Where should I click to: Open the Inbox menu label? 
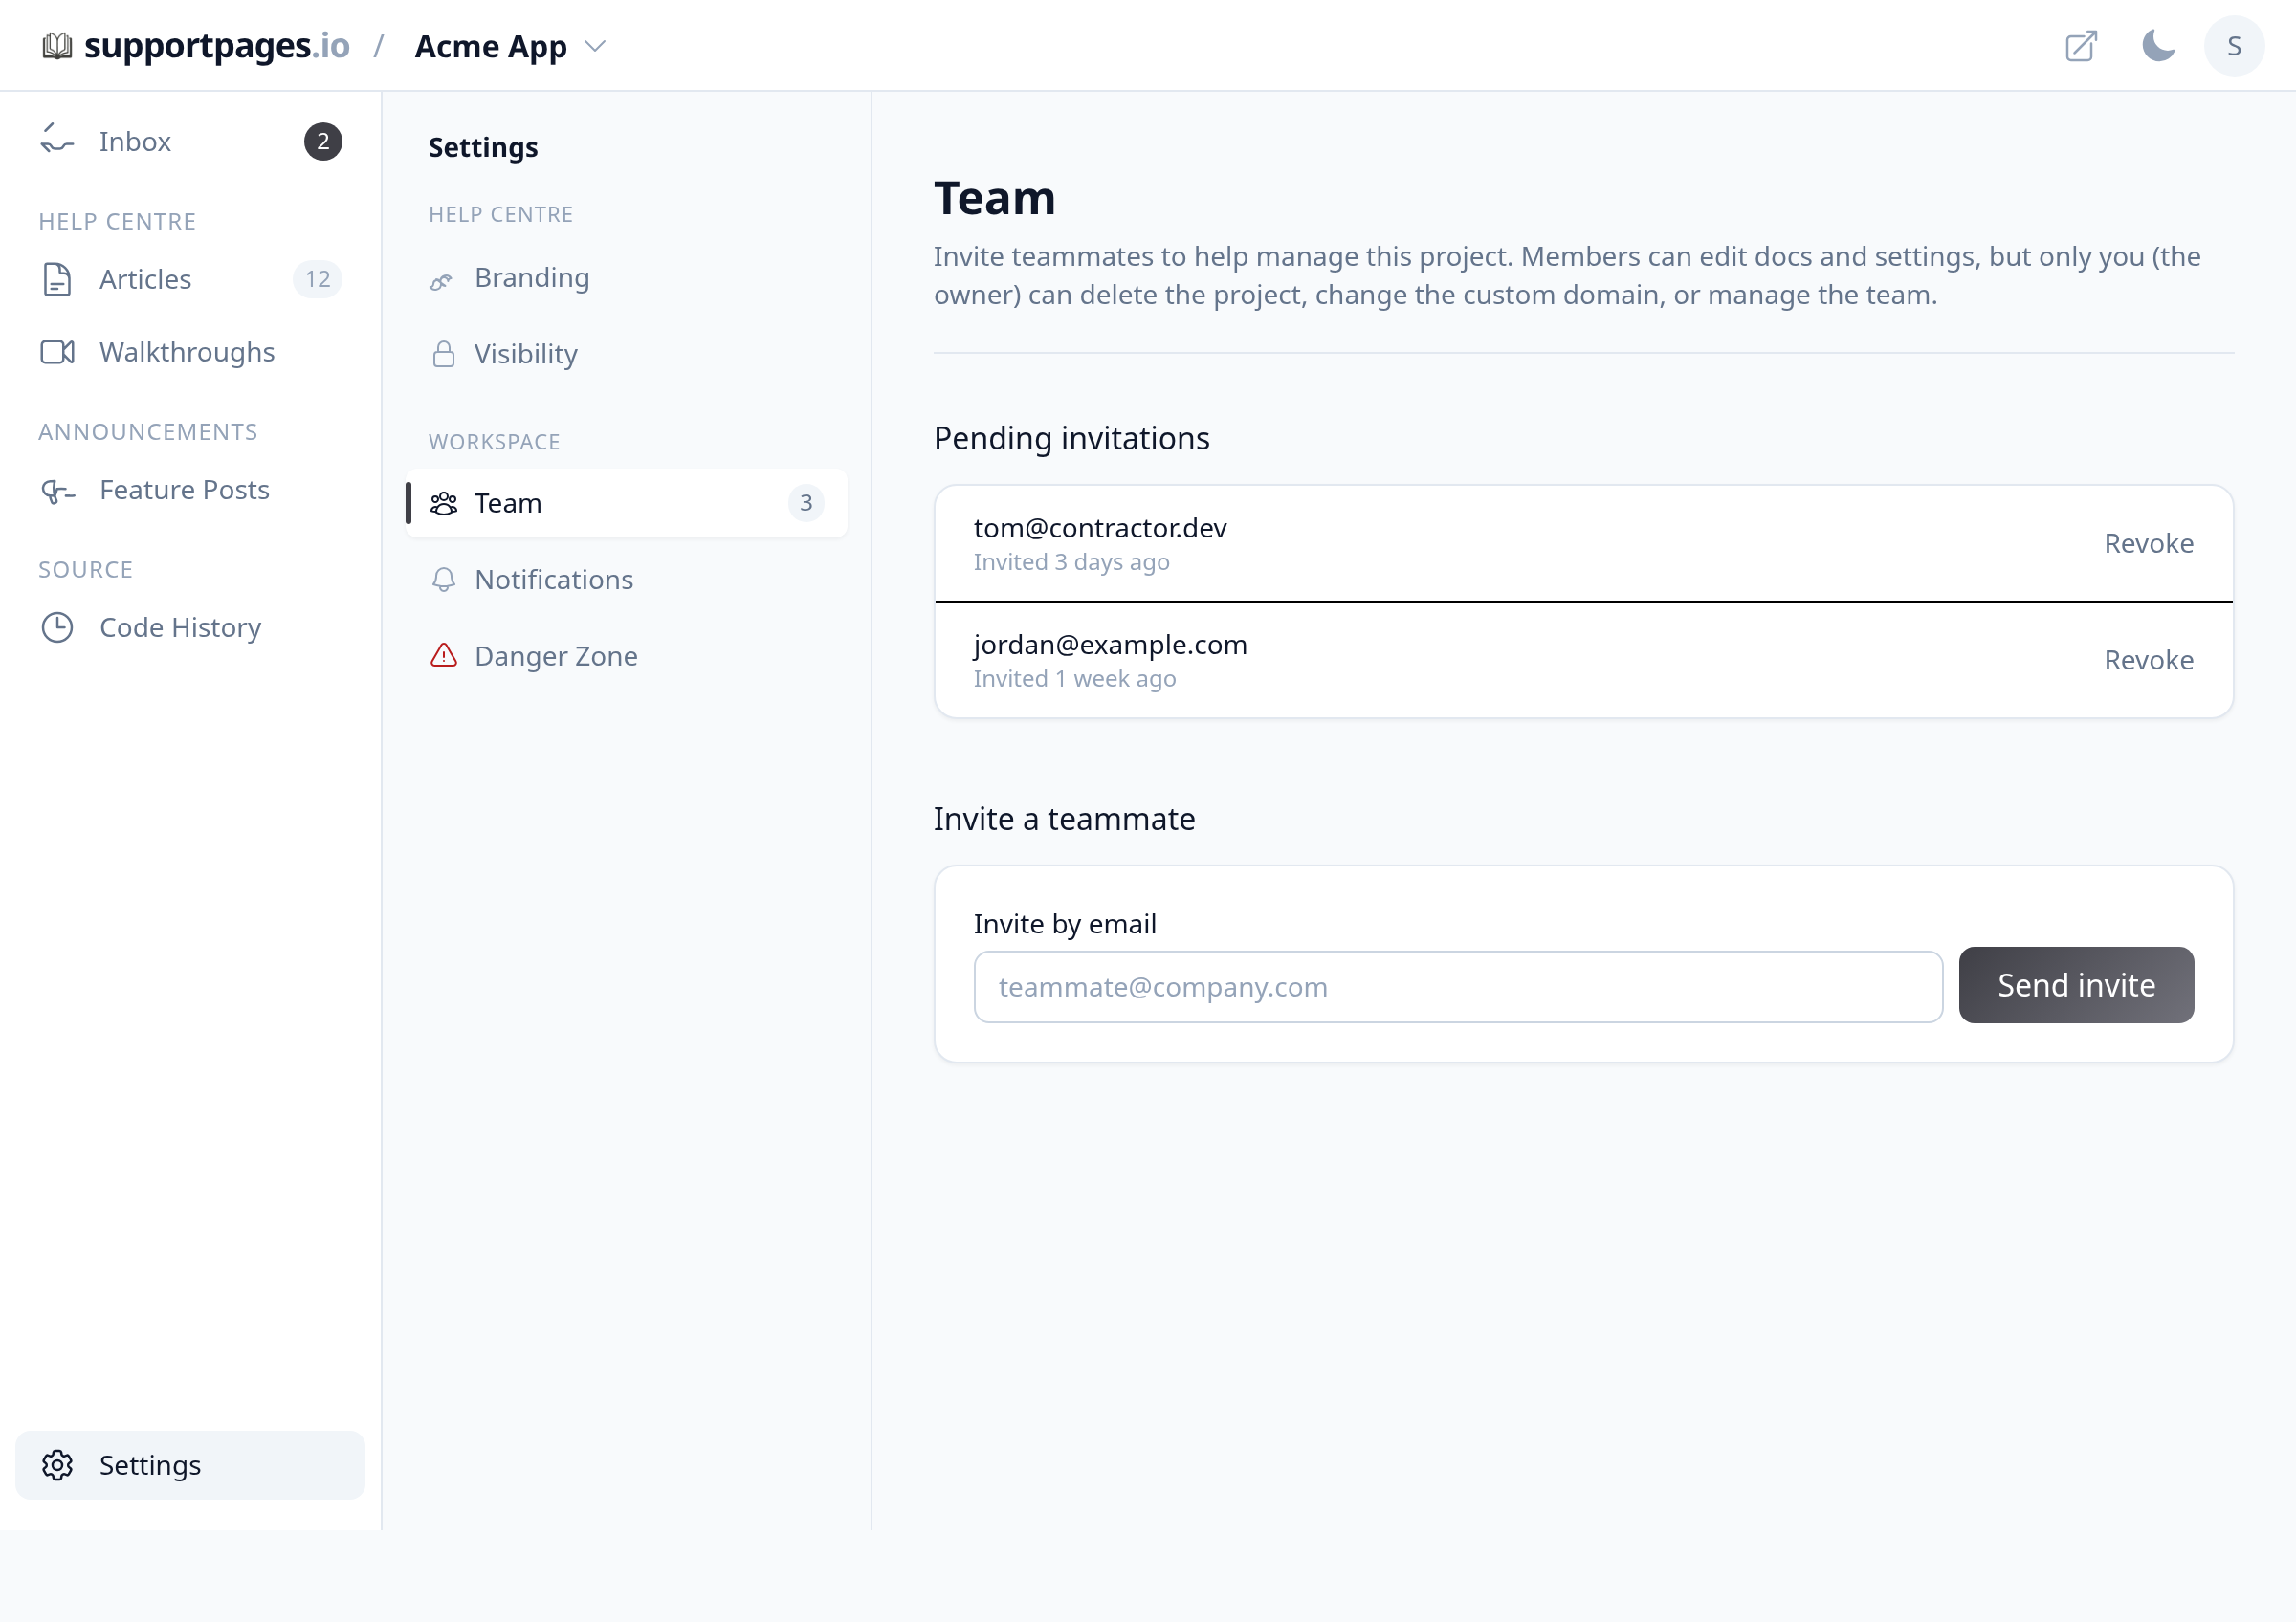[x=135, y=141]
